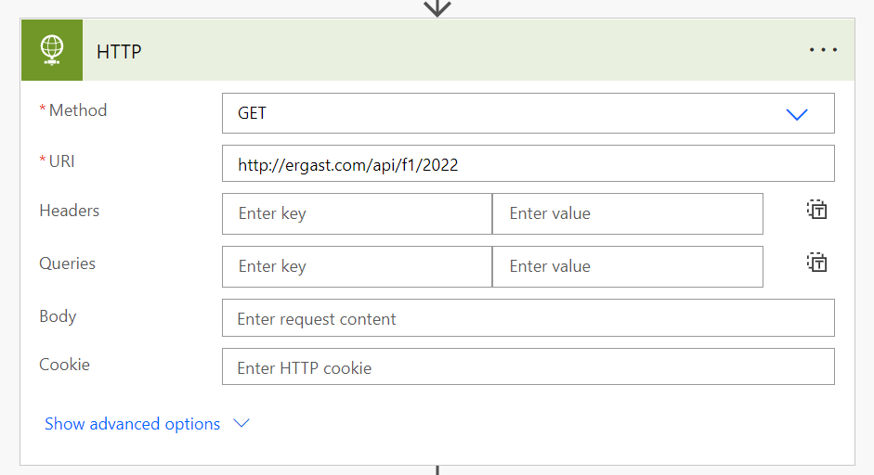Click the down arrow connector above HTTP
Image resolution: width=874 pixels, height=475 pixels.
click(437, 7)
